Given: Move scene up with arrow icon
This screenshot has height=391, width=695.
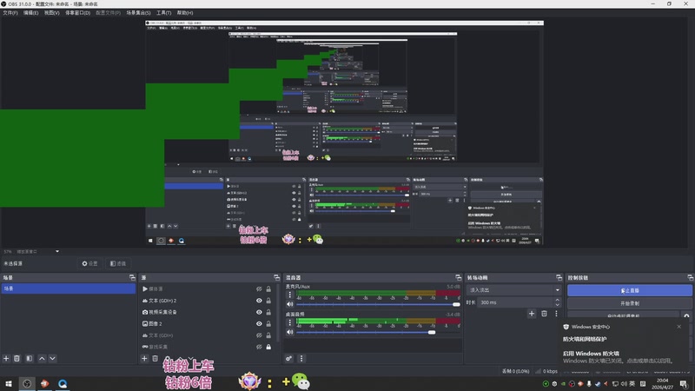Looking at the screenshot, I should pyautogui.click(x=42, y=358).
